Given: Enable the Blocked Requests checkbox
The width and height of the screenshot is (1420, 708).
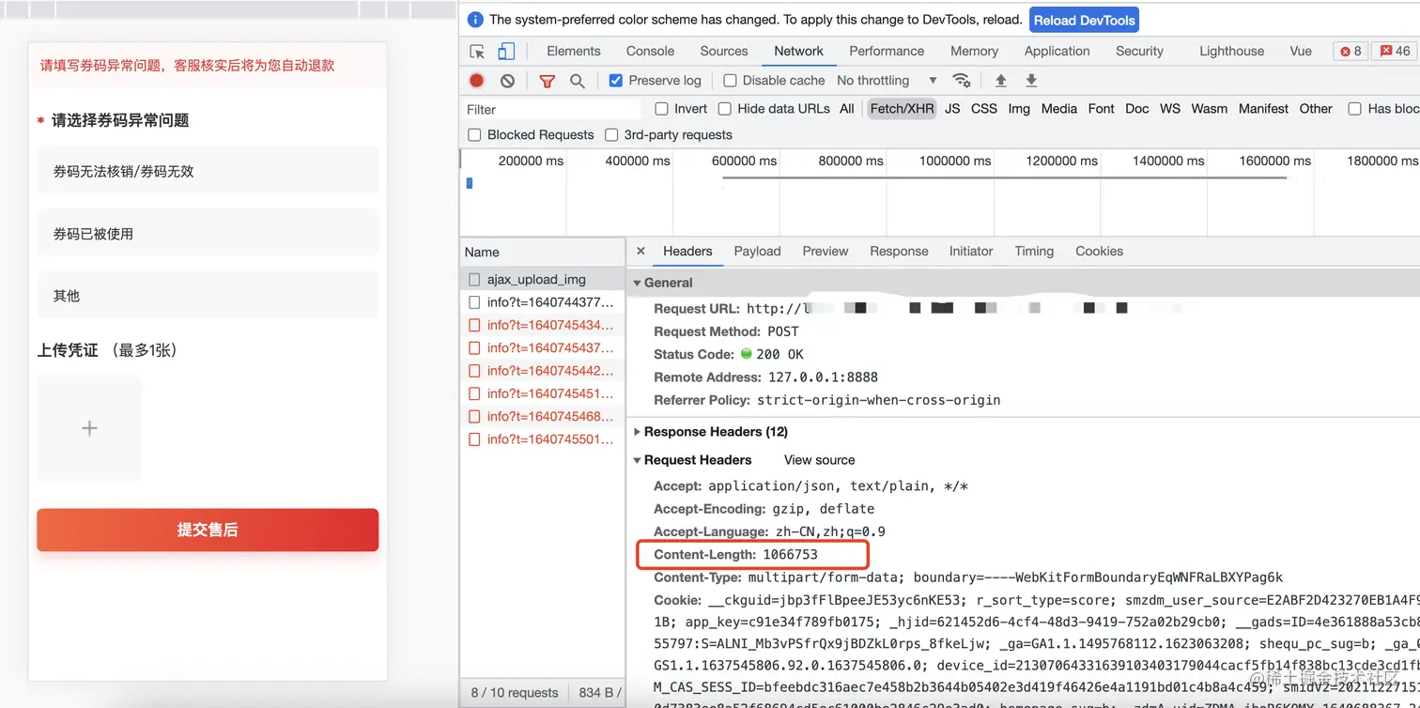Looking at the screenshot, I should (x=474, y=135).
